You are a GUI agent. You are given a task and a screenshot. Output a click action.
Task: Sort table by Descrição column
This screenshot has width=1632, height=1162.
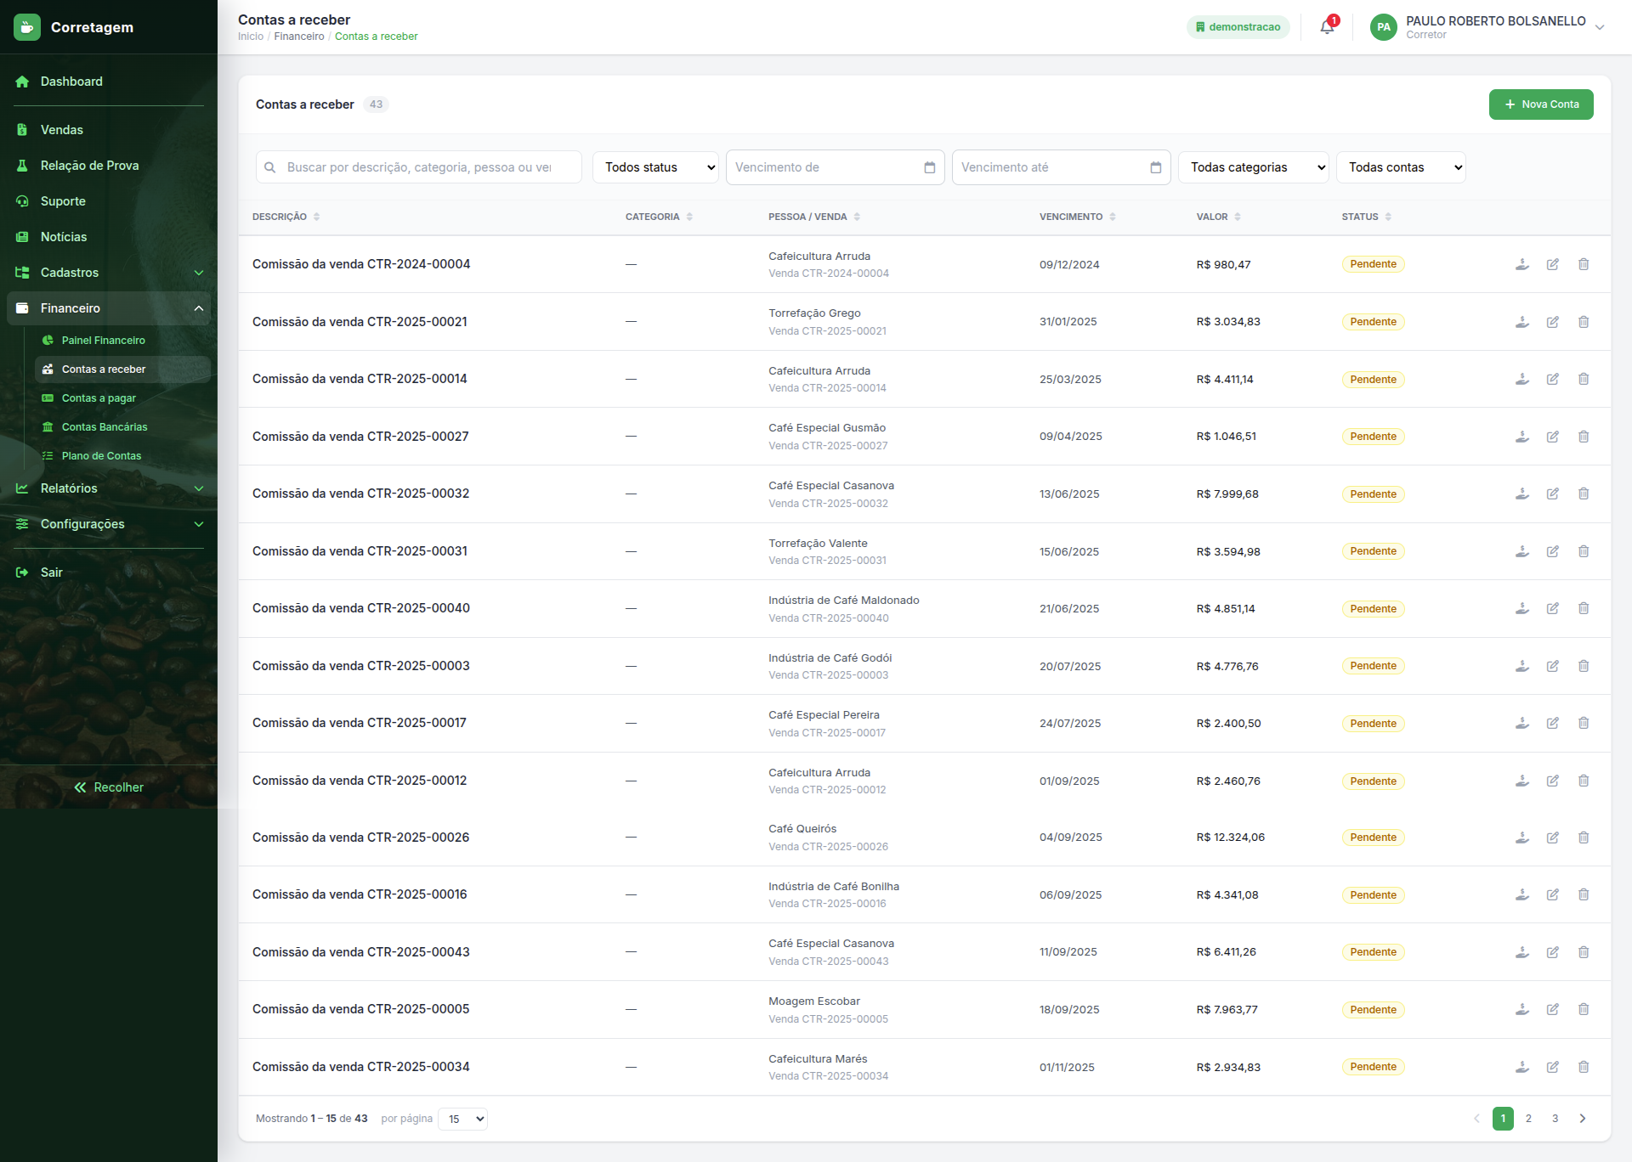point(286,217)
